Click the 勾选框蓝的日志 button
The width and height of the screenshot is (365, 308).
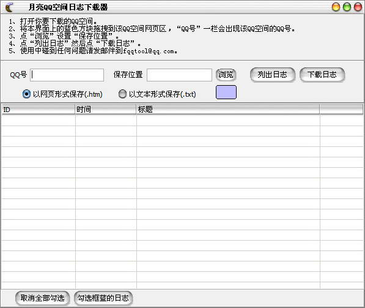coord(103,298)
